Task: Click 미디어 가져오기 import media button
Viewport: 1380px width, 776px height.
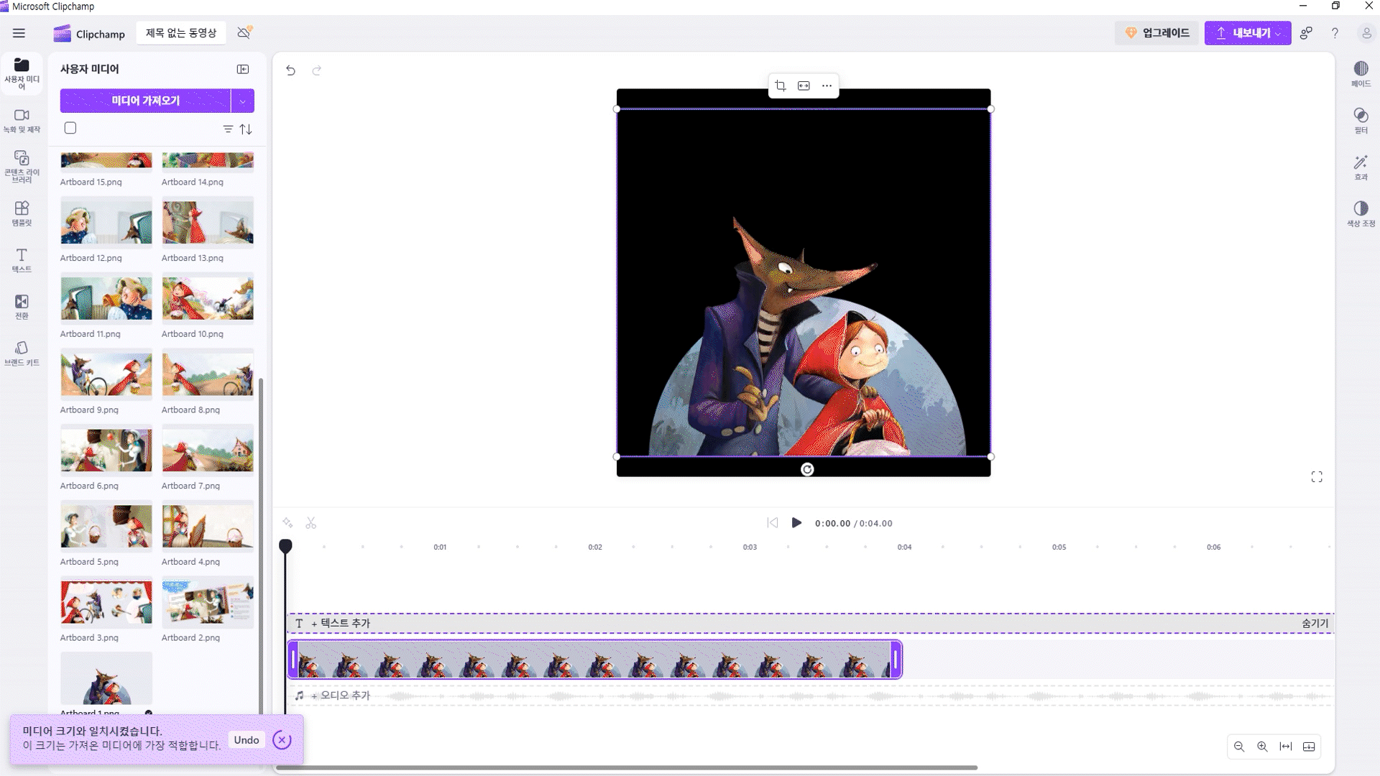Action: (x=145, y=101)
